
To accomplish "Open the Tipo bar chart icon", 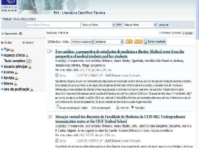I will 12,50.
